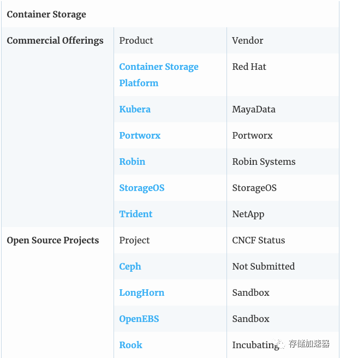Click the WeChat watermark logo icon
The width and height of the screenshot is (340, 358).
(279, 344)
